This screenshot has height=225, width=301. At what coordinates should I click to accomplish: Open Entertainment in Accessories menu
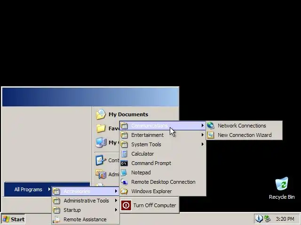163,135
